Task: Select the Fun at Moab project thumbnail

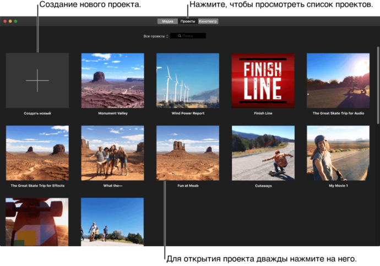Action: (188, 153)
